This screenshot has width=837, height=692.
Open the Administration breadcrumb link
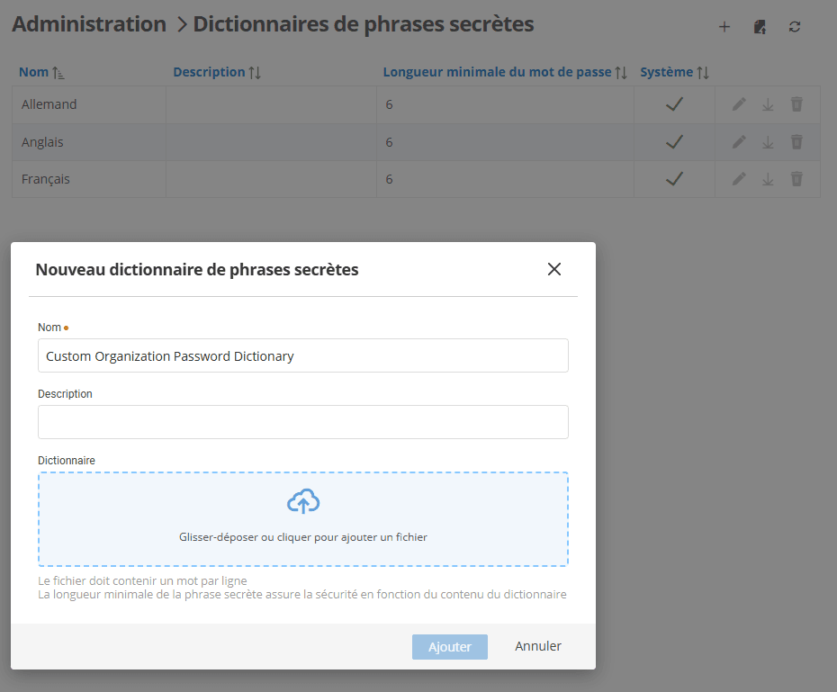[x=89, y=24]
